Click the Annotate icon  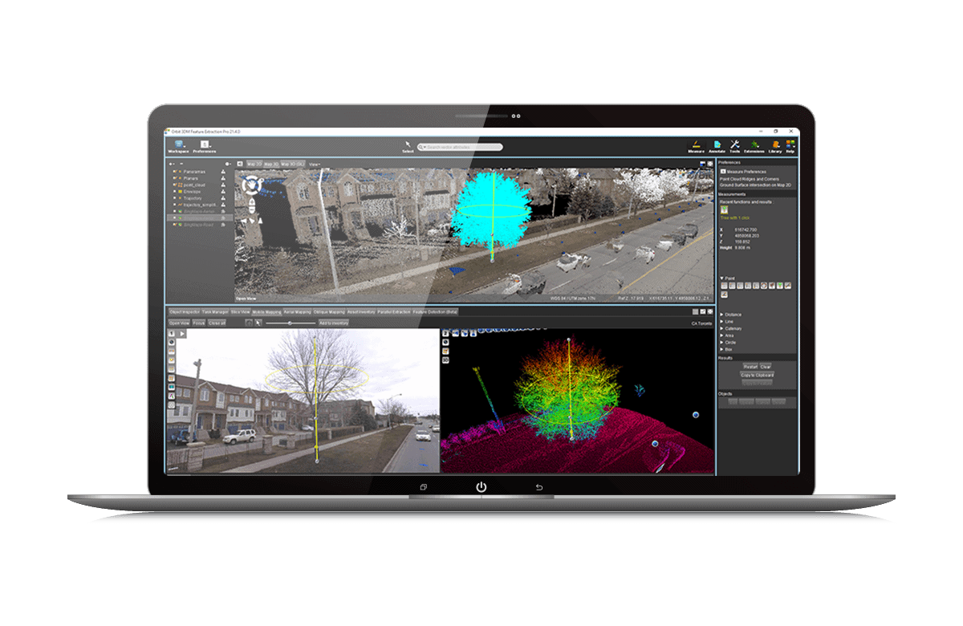tap(717, 145)
